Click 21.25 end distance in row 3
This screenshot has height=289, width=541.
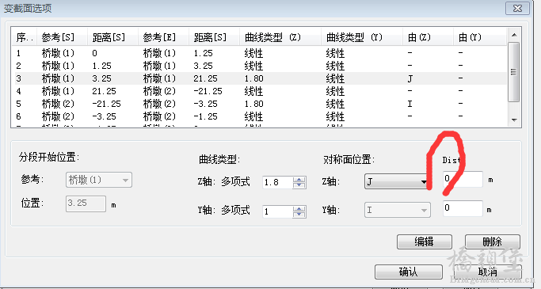pos(205,78)
